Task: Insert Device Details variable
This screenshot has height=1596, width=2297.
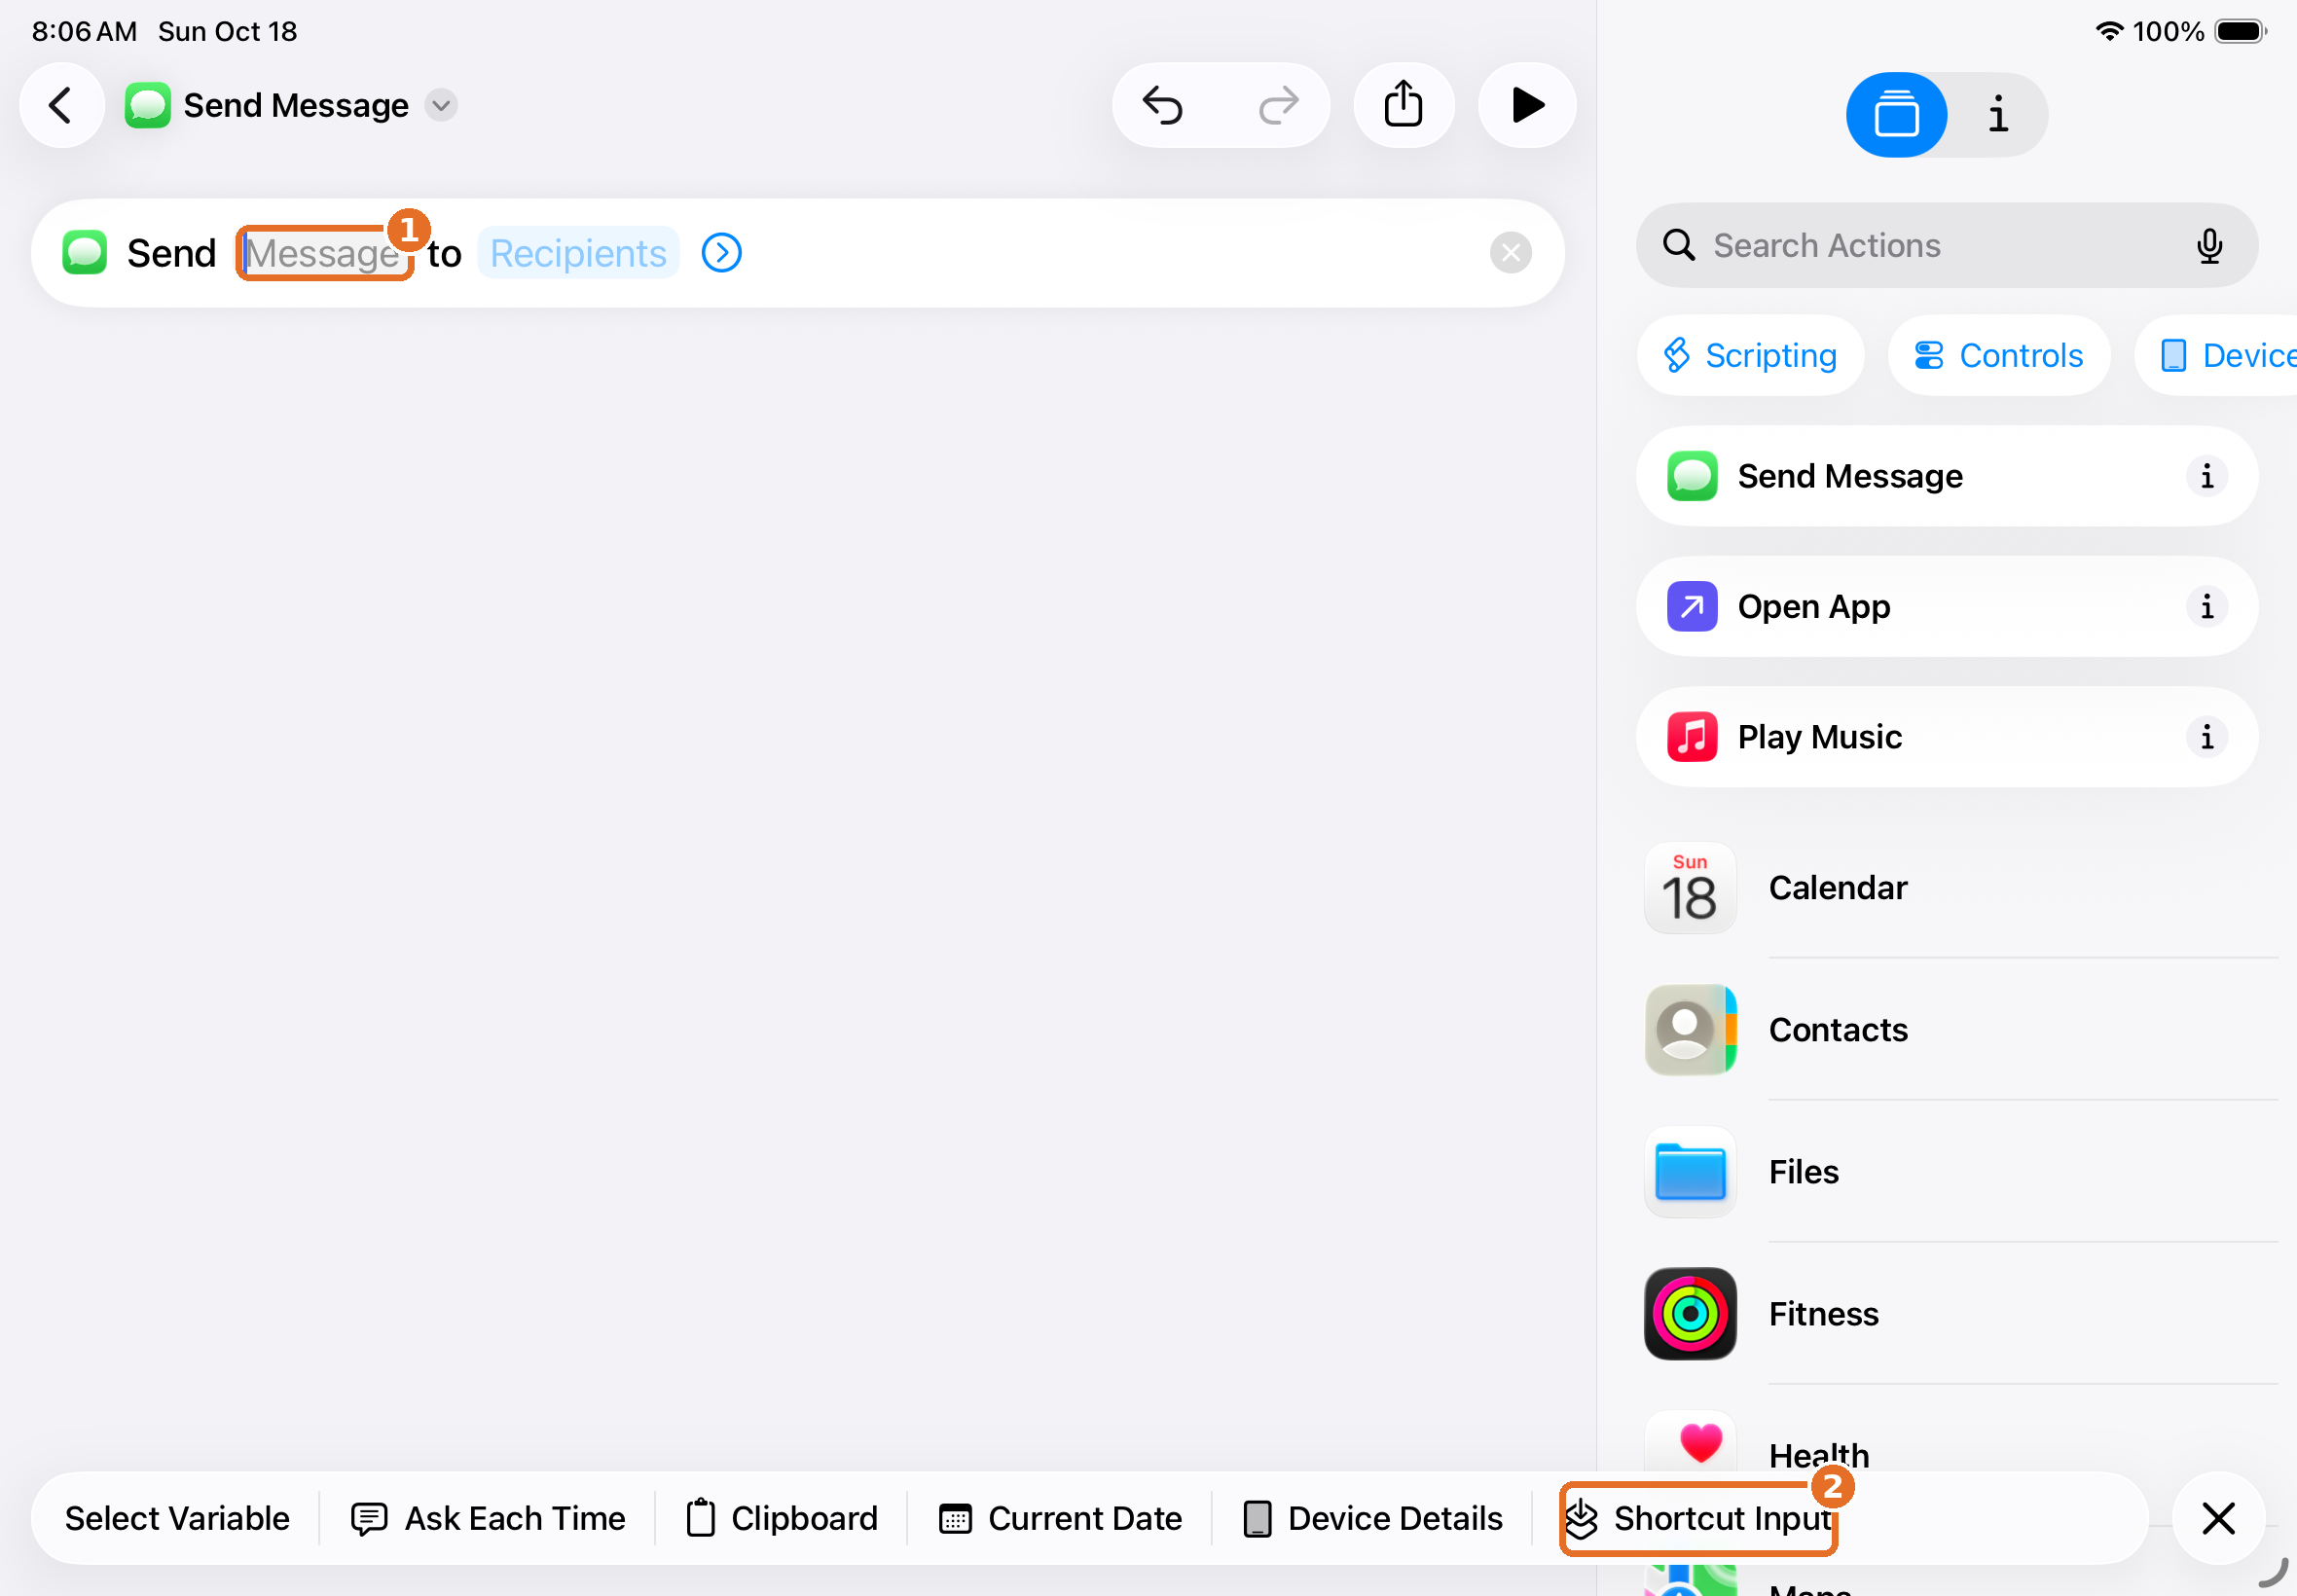Action: tap(1372, 1518)
